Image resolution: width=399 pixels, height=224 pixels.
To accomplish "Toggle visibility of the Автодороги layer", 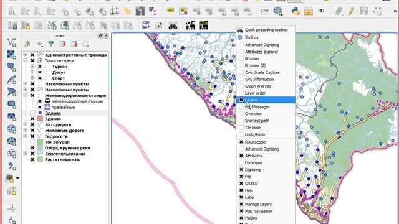I will (x=32, y=124).
